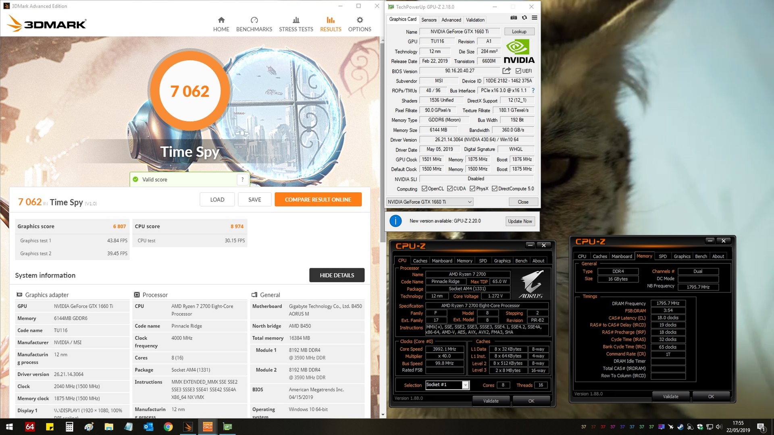Click the 3DMark logo
Screen dimensions: 774x435
pyautogui.click(x=47, y=23)
